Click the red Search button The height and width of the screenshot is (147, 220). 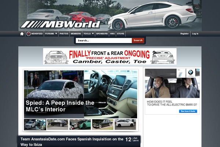[138, 40]
